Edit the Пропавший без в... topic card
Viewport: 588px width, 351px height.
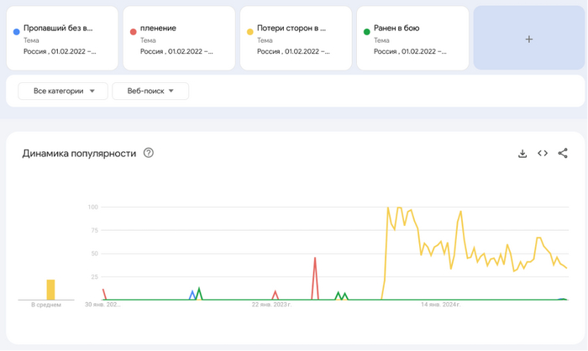coord(62,39)
